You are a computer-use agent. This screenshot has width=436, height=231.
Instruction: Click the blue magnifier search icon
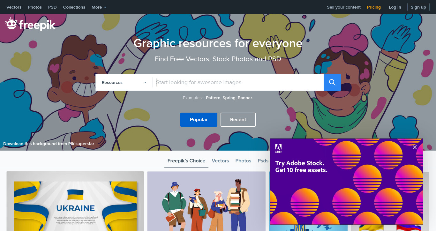tap(332, 82)
